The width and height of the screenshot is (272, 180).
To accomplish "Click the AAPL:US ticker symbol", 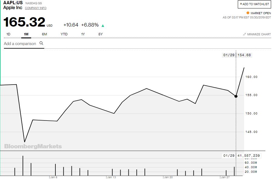I will click(13, 3).
